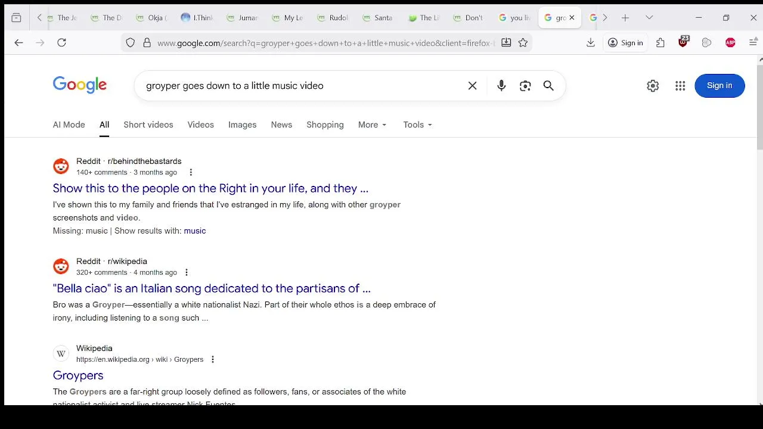Click 'en.wikipedia.org › wiki › Groypers' breadcrumb text

(x=139, y=359)
